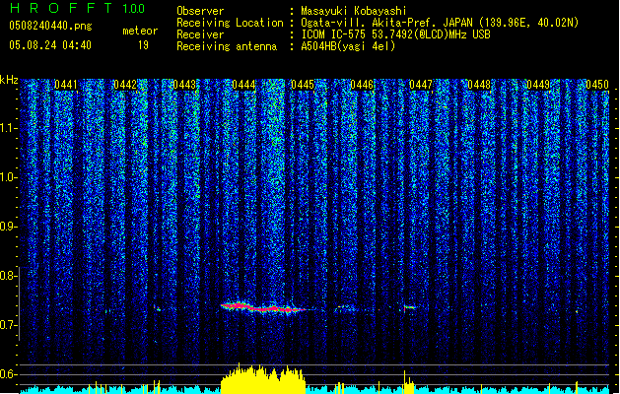Click the 0.8 kHz axis label
This screenshot has width=620, height=394.
(x=9, y=276)
